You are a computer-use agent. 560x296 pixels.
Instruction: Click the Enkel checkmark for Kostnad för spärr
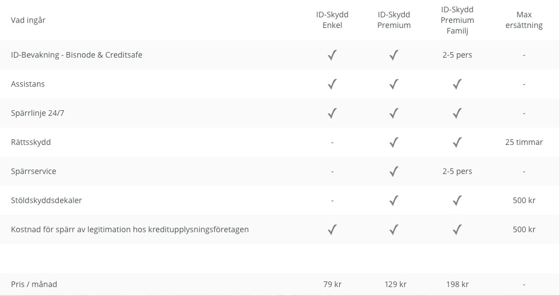332,229
